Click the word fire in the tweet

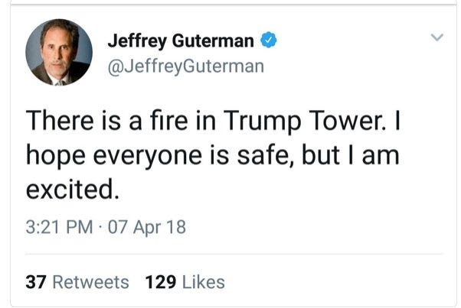click(168, 120)
